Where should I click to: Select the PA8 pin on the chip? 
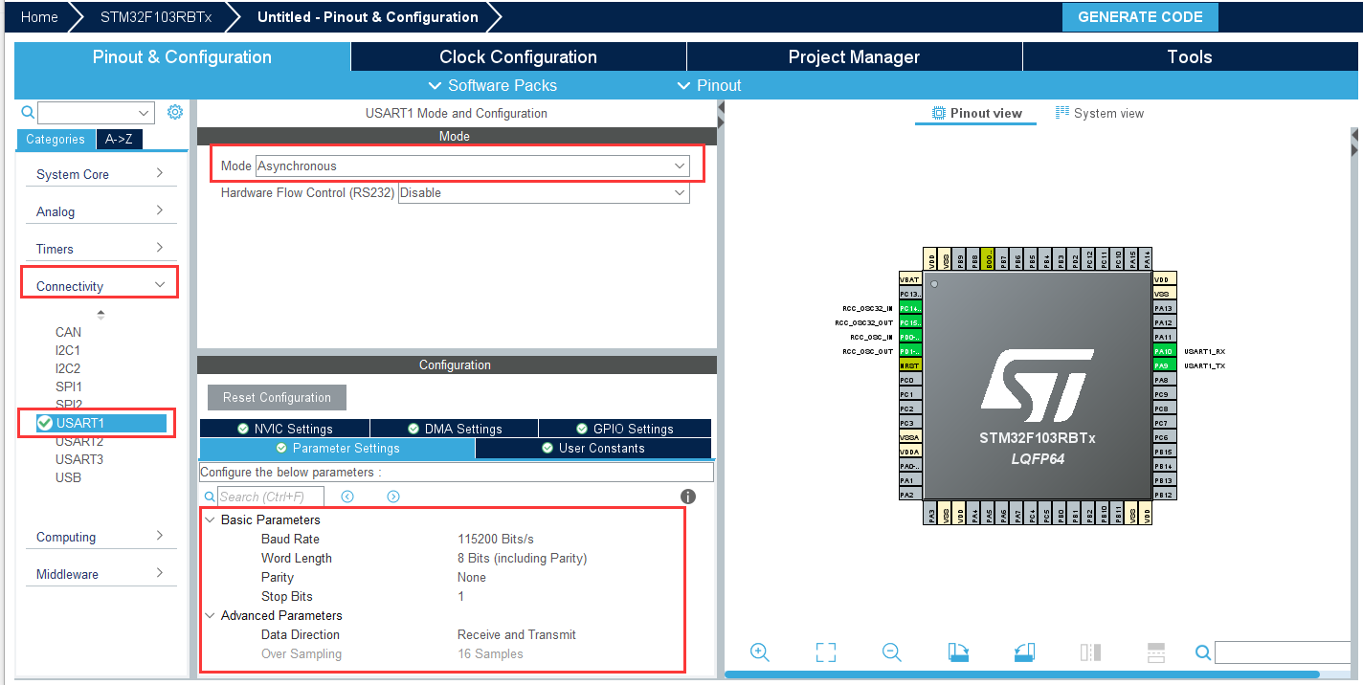[x=1164, y=380]
